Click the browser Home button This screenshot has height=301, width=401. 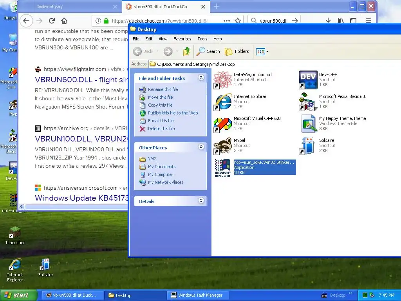point(64,21)
